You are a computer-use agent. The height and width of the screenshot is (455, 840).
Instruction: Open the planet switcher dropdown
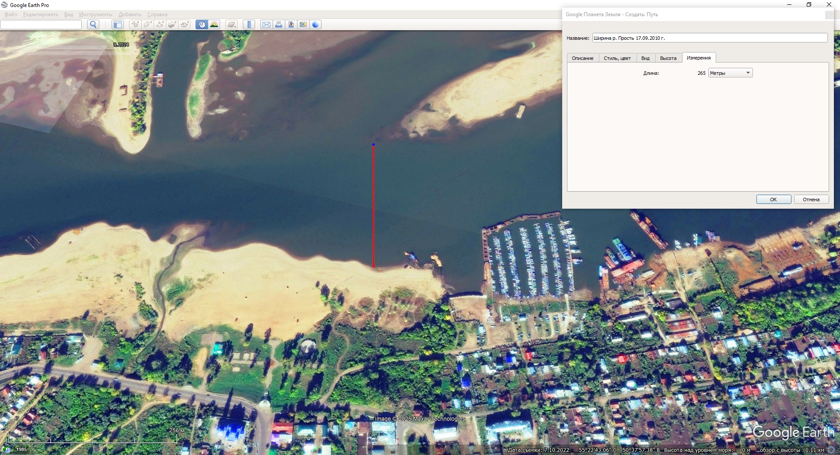point(231,24)
